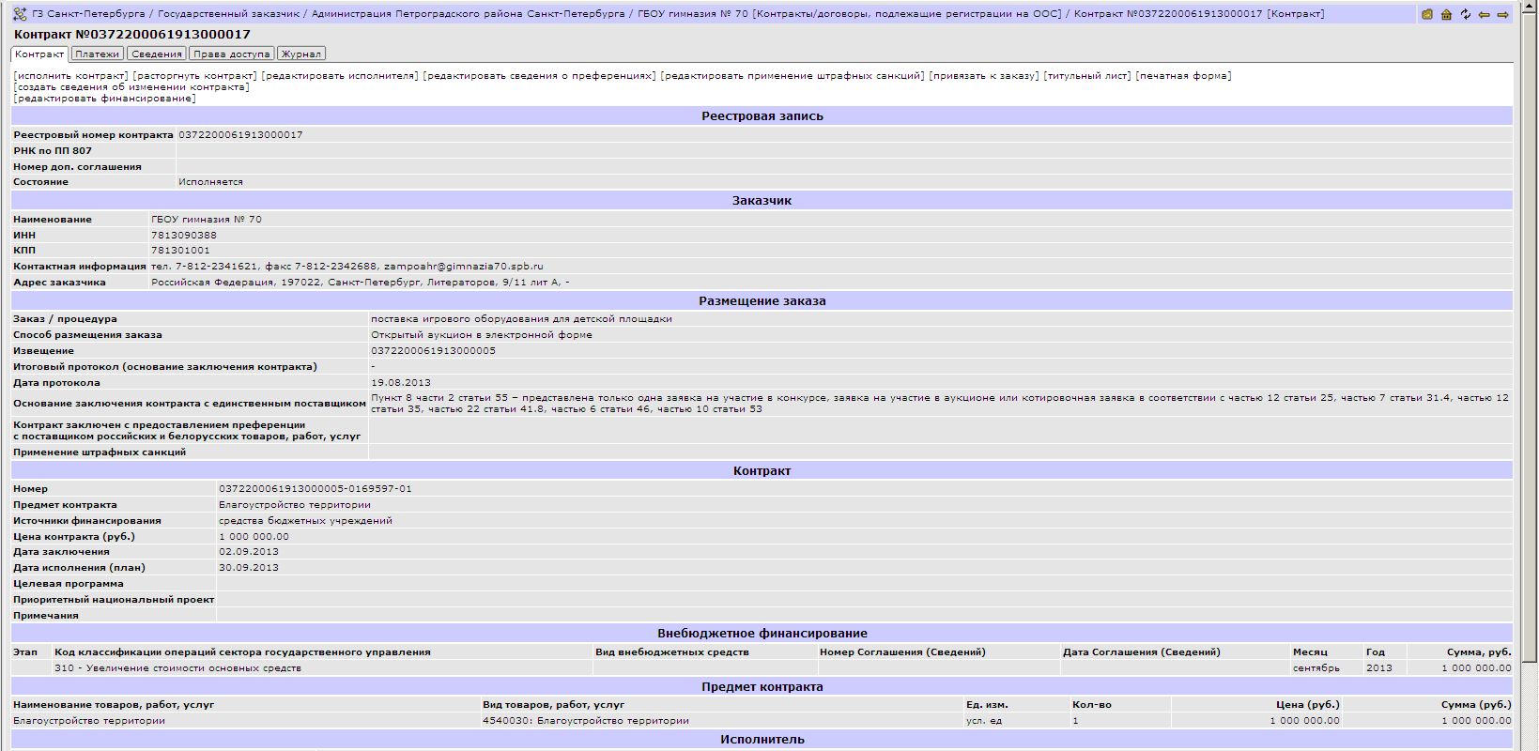Viewport: 1539px width, 751px height.
Task: Click conclusion date 02.09.2013
Action: point(249,552)
